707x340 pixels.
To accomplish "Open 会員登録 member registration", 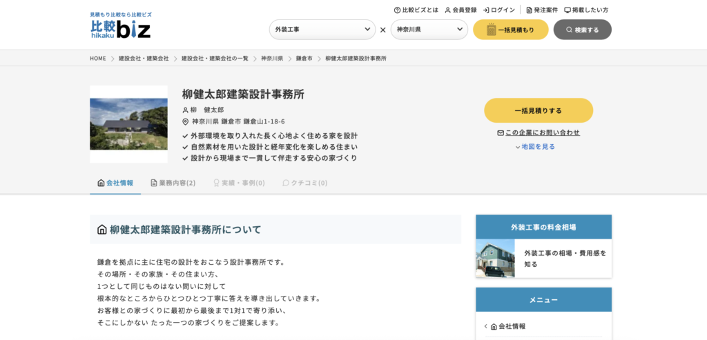I will 461,10.
